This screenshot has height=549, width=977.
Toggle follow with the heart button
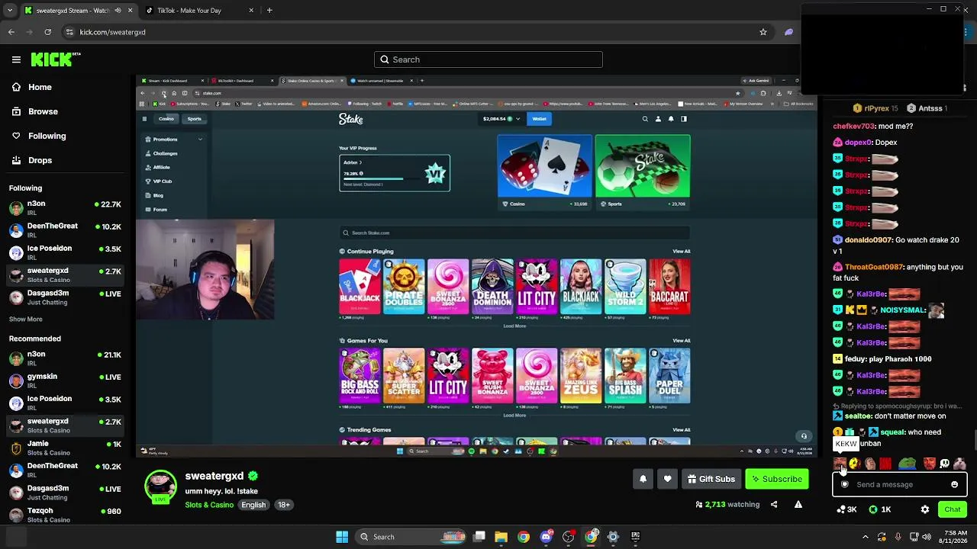click(x=667, y=479)
